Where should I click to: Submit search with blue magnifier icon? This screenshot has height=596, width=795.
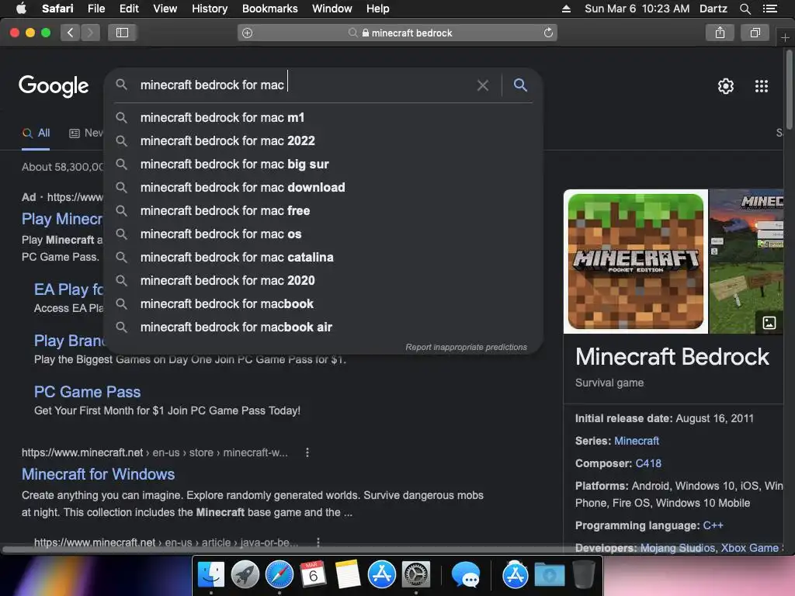pos(520,85)
